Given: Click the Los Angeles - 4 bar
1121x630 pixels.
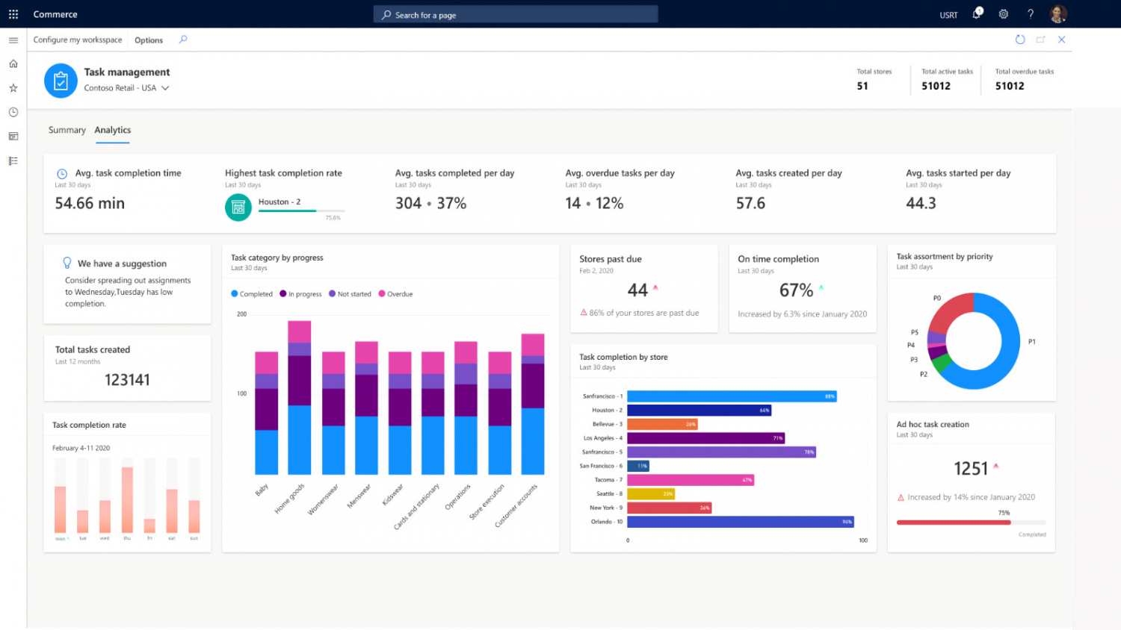Looking at the screenshot, I should point(705,438).
